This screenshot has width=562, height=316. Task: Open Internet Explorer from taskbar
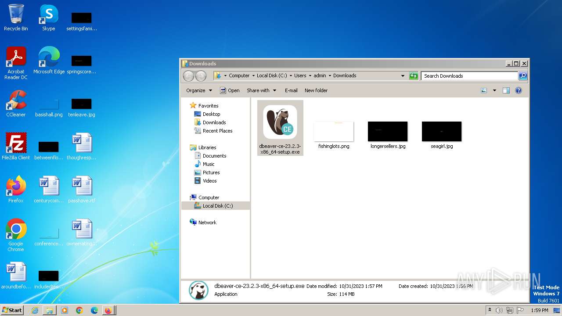pos(35,310)
